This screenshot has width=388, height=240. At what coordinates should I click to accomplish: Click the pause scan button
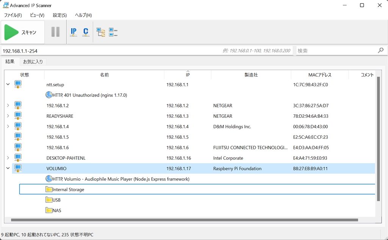tap(55, 32)
